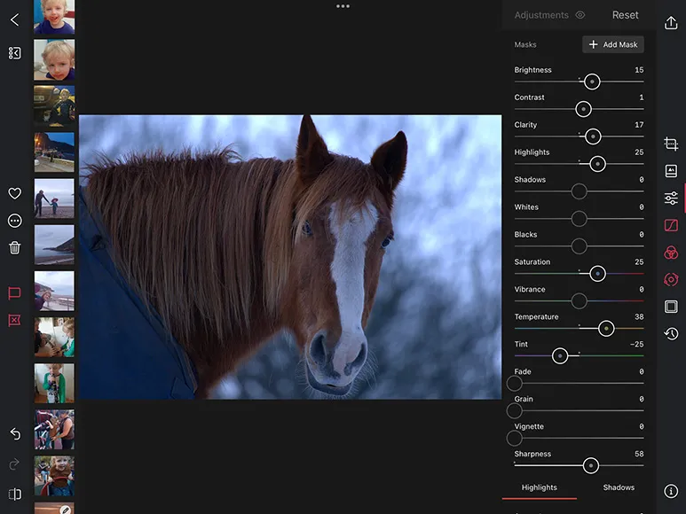
Task: Toggle adjustments visibility eye icon
Action: (580, 15)
